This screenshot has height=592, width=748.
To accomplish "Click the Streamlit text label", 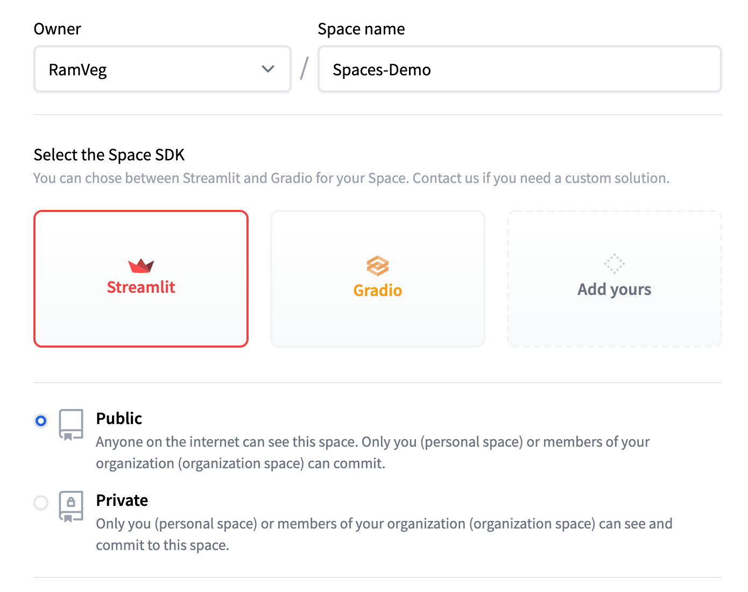I will [x=141, y=287].
